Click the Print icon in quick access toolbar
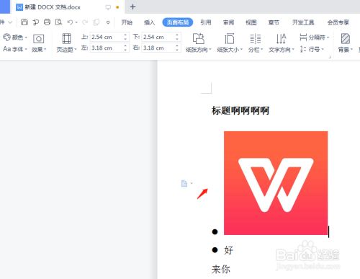 pos(47,22)
